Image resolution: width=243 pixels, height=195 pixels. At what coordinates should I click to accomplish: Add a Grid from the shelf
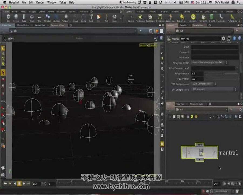click(x=39, y=18)
